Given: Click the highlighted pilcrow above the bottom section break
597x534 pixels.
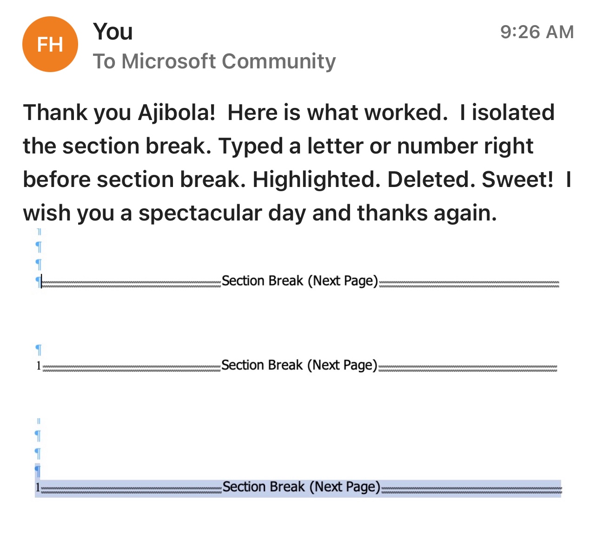Looking at the screenshot, I should click(38, 471).
